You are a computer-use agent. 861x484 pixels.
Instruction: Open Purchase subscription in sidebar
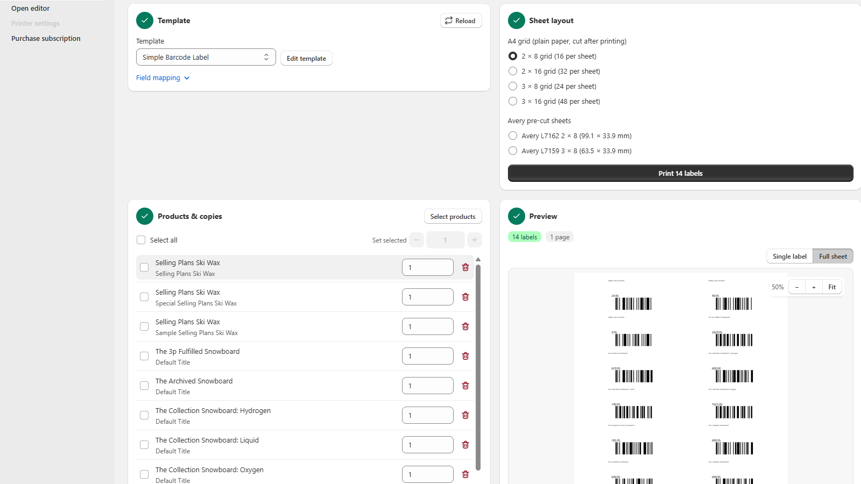coord(46,39)
